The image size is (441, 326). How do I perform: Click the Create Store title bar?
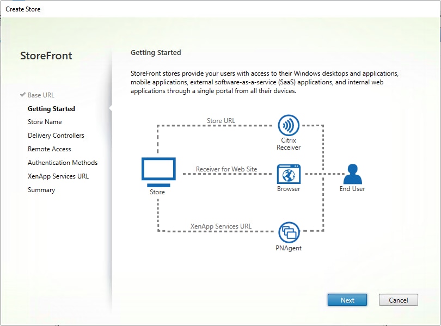(x=23, y=9)
